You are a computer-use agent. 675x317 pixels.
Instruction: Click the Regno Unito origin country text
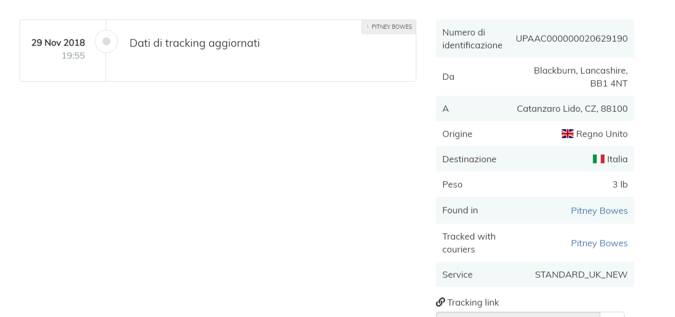[601, 134]
